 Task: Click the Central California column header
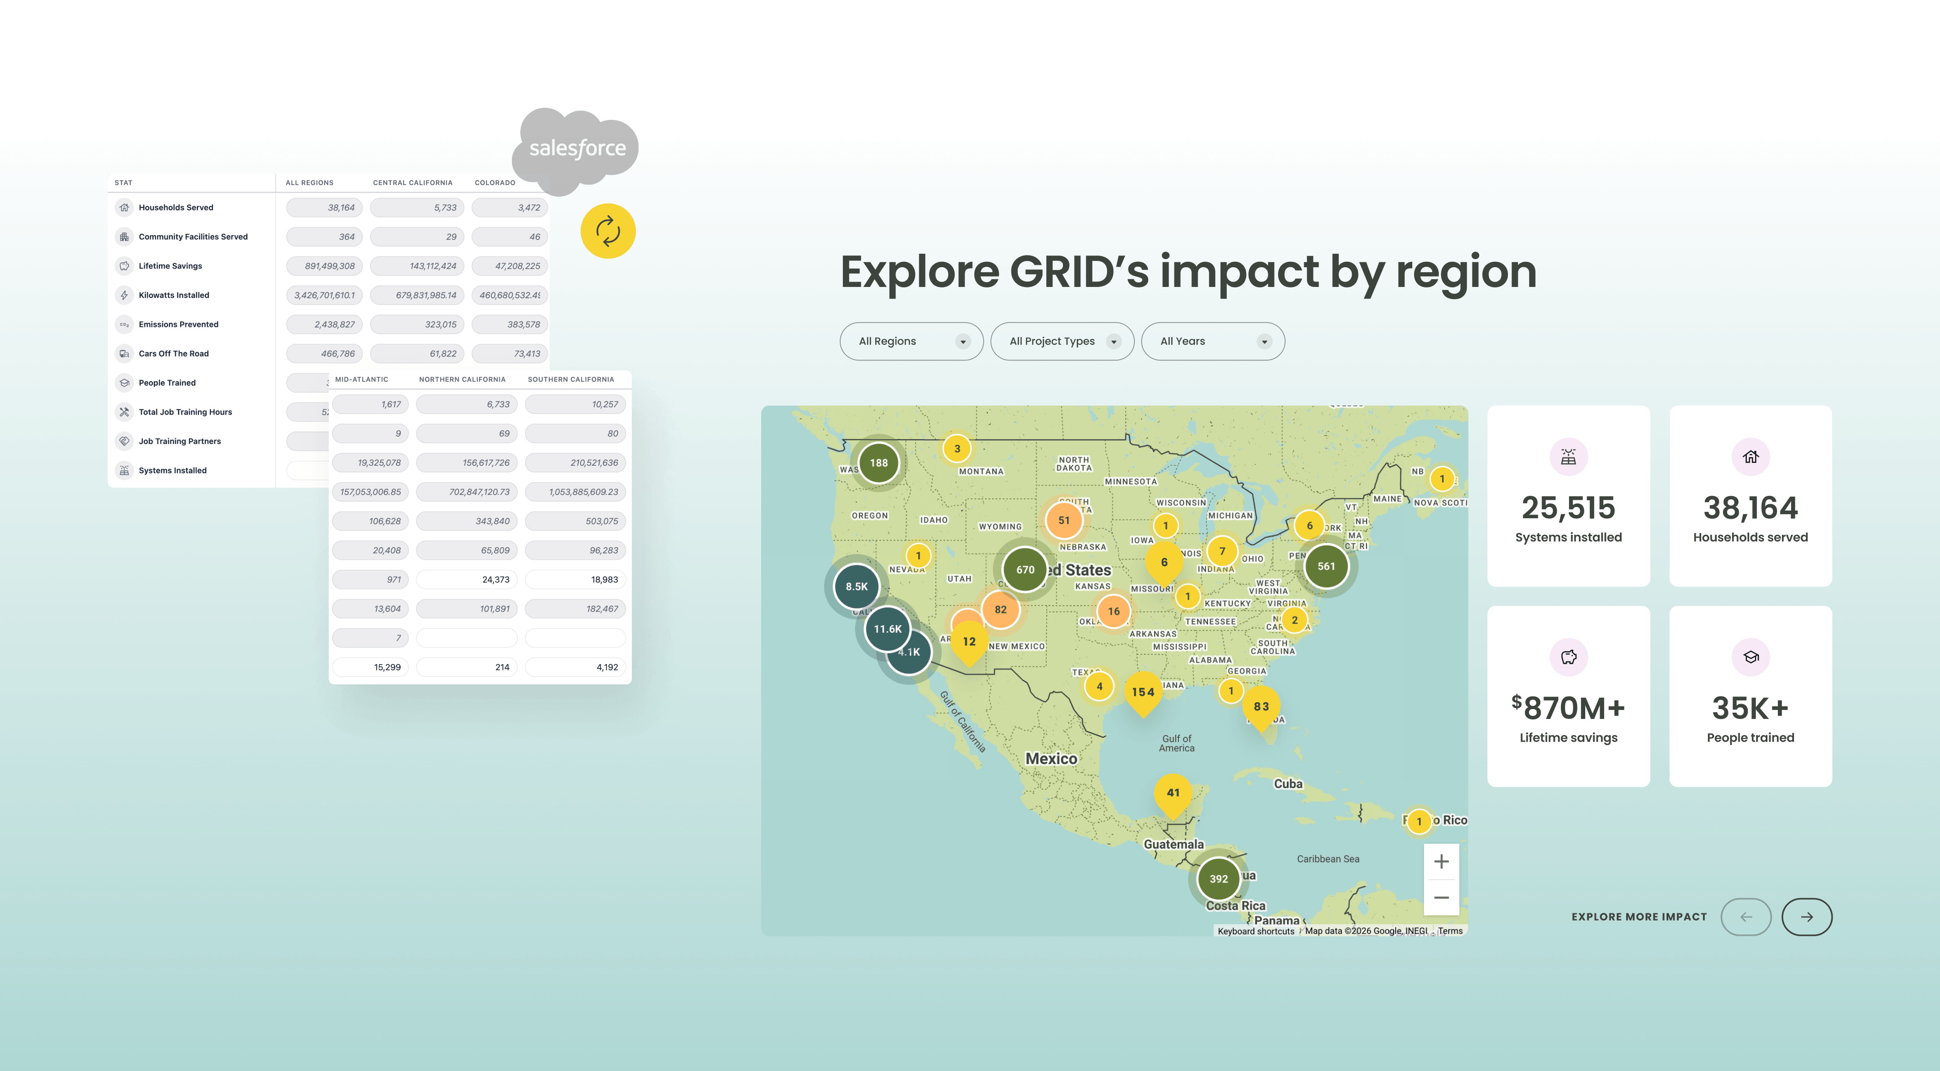413,182
